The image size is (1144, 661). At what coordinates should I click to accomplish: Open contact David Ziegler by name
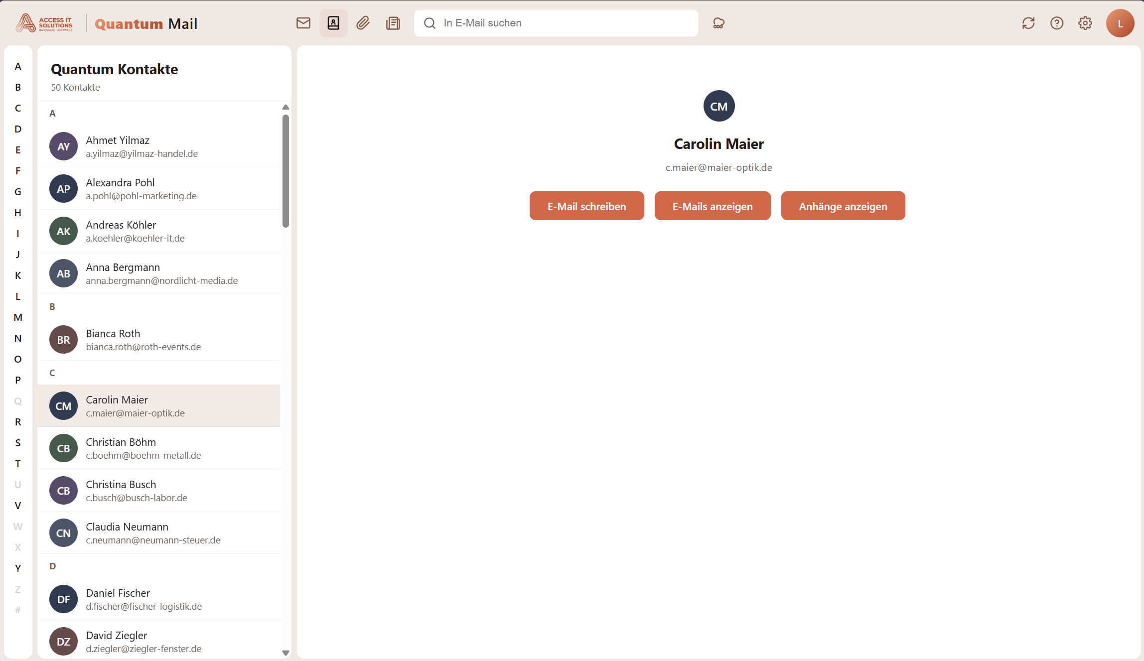(117, 636)
